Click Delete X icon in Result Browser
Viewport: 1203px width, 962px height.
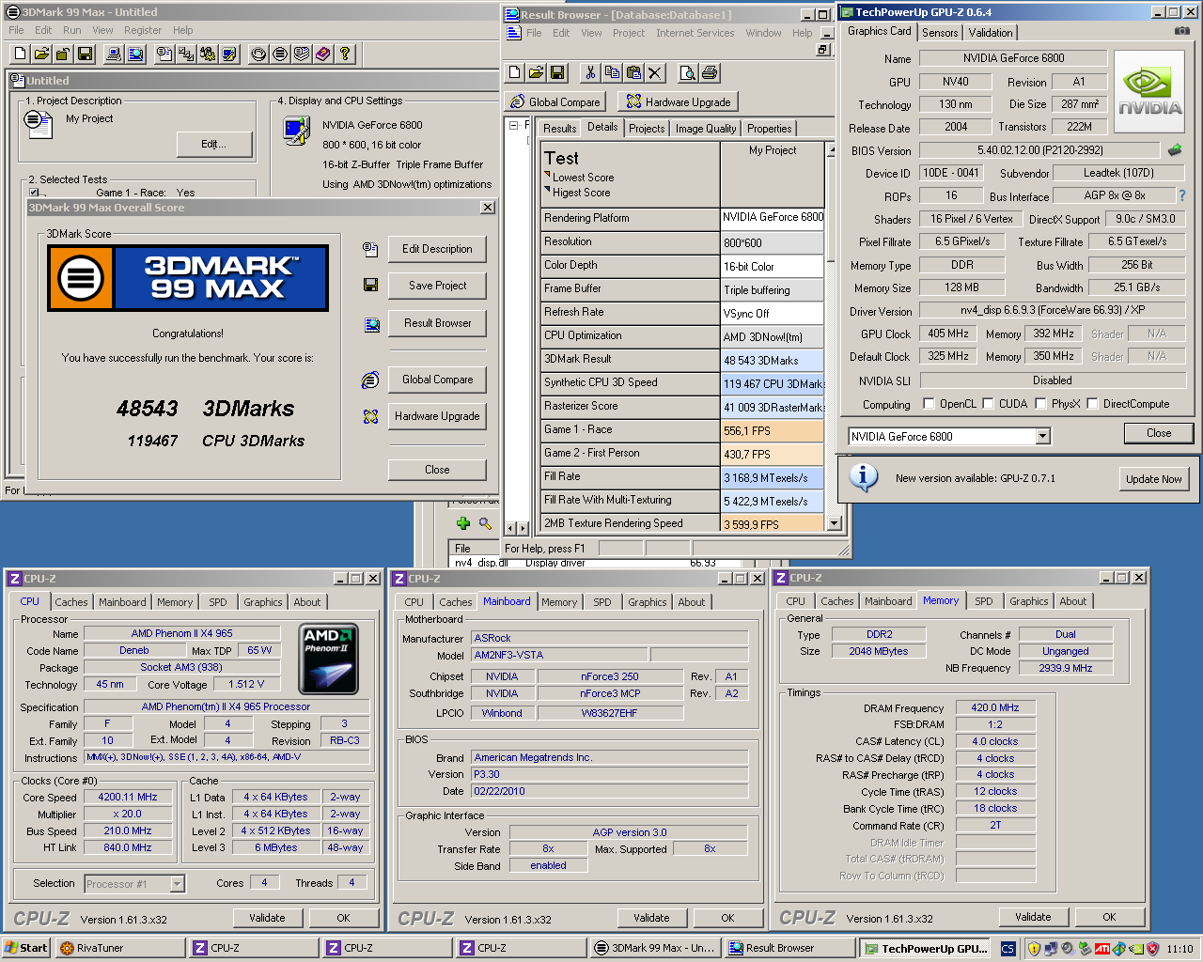[655, 72]
